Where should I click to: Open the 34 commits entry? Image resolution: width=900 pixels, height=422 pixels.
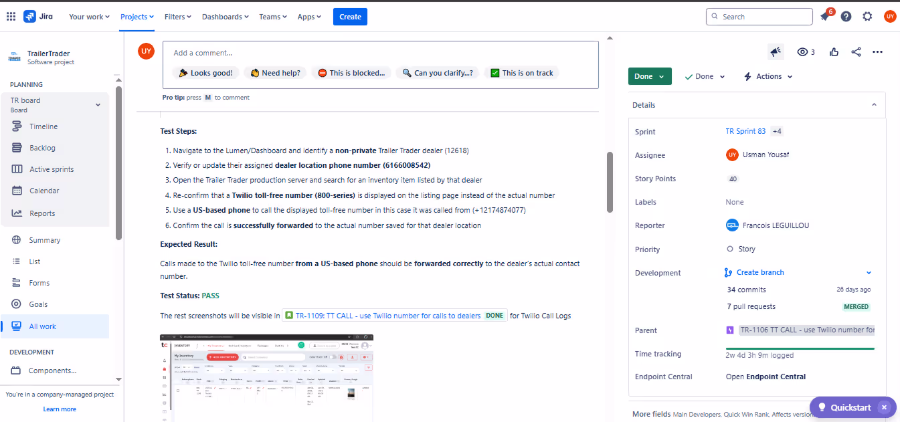click(x=747, y=290)
